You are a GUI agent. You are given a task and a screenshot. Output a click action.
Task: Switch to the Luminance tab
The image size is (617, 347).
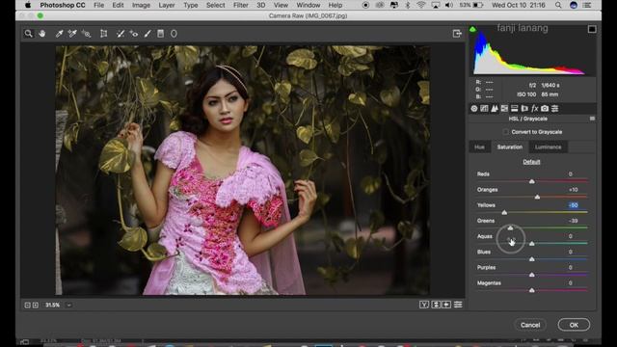tap(549, 147)
